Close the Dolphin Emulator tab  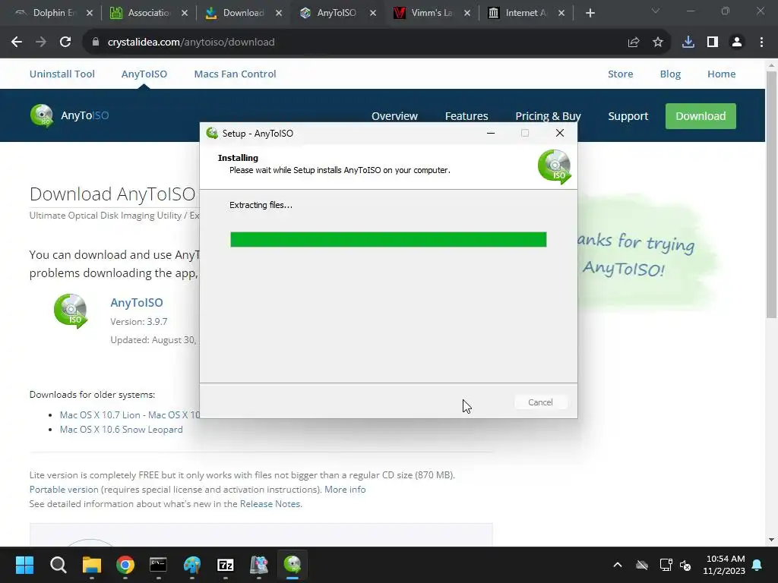tap(90, 13)
